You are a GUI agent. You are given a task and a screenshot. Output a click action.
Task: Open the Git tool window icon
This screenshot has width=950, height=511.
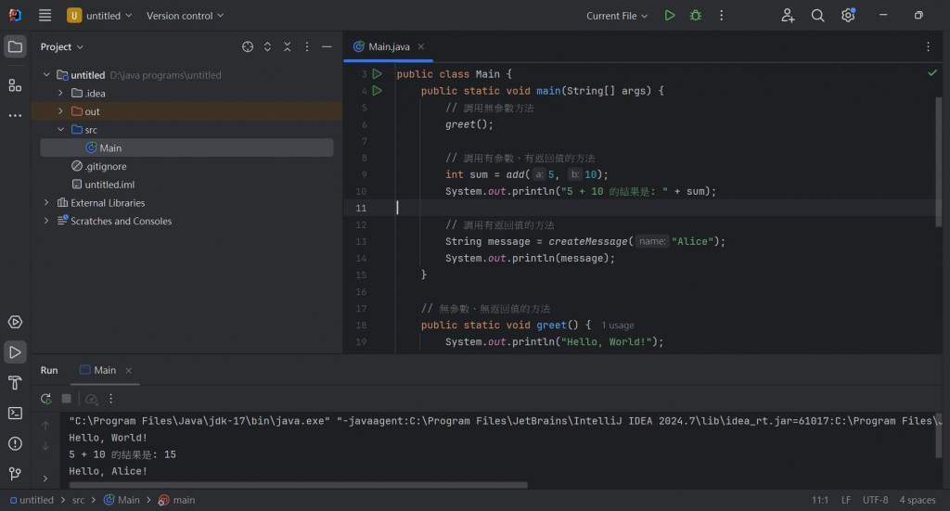tap(15, 473)
